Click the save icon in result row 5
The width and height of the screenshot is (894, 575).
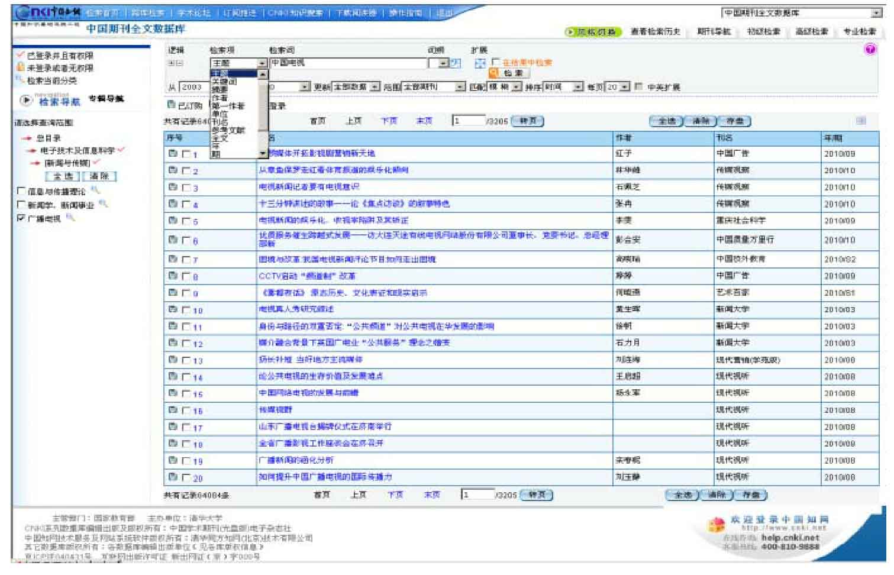(x=173, y=221)
